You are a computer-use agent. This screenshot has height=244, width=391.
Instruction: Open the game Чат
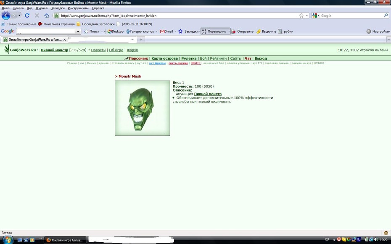(x=248, y=58)
